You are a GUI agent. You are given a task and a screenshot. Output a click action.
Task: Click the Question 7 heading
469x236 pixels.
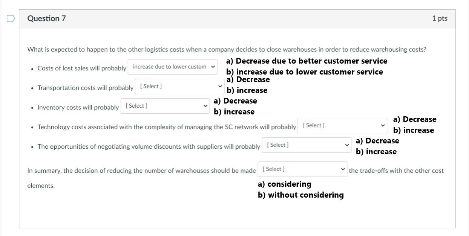pos(47,18)
